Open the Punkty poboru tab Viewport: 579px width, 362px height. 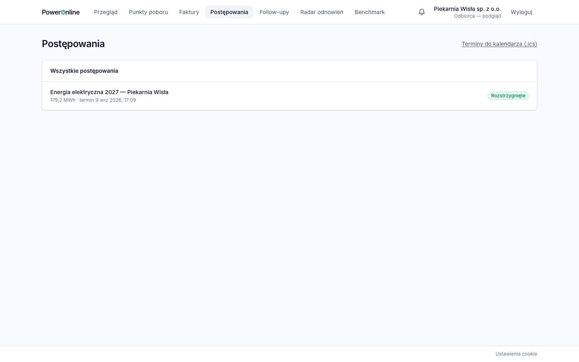(148, 12)
